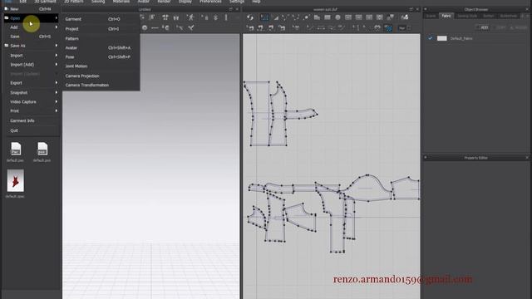Switch to the Scene tab in Object Browser
The height and width of the screenshot is (299, 532).
[x=431, y=16]
